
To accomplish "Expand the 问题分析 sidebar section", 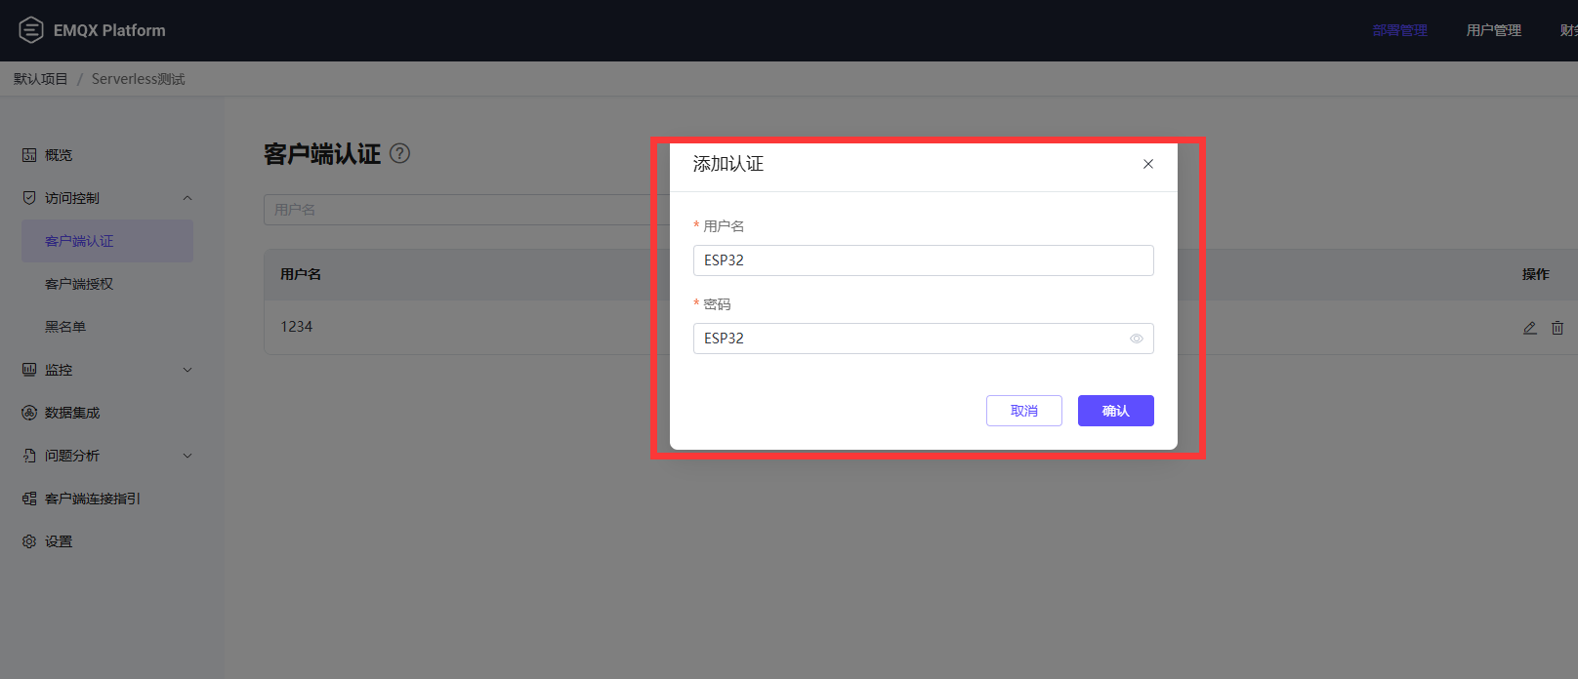I will [187, 456].
